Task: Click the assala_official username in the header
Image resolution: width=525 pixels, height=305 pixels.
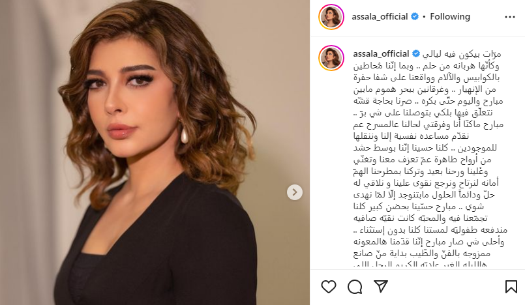Action: coord(380,17)
